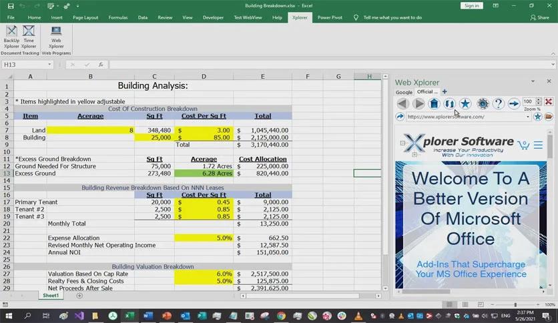This screenshot has width=558, height=323.
Task: Launch the Web Xplorer program
Action: (56, 37)
